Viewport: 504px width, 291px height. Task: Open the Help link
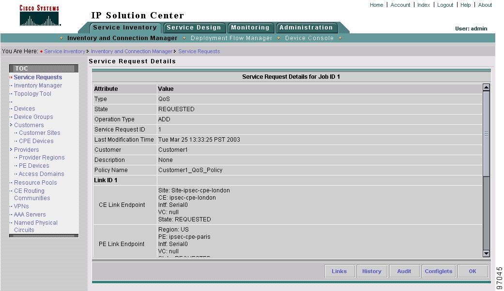[465, 5]
